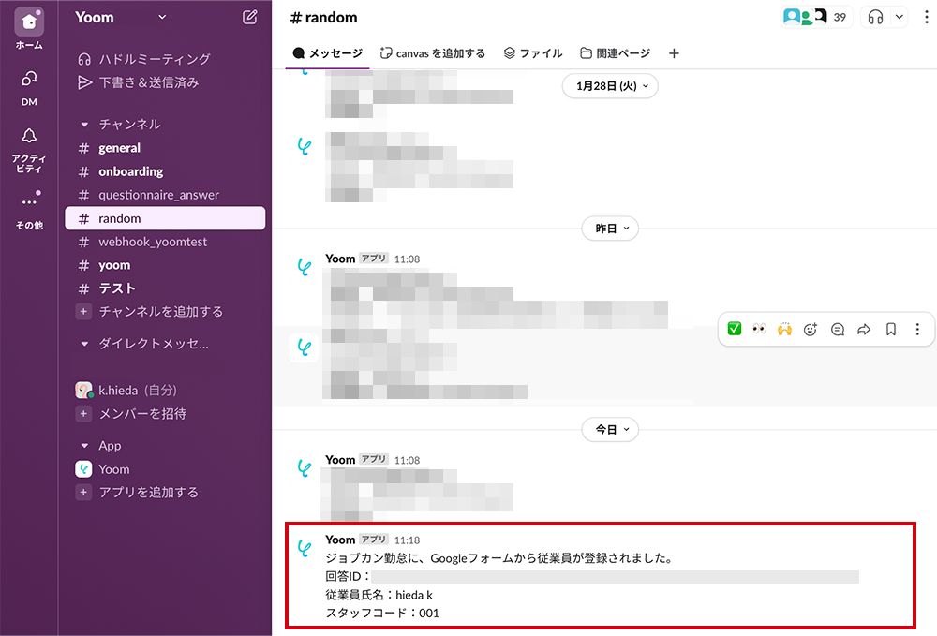
Task: Click the 11:08 timestamp under 今日
Action: click(407, 460)
